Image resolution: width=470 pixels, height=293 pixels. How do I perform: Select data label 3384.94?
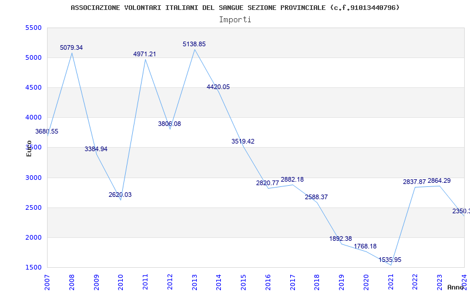[x=96, y=149]
